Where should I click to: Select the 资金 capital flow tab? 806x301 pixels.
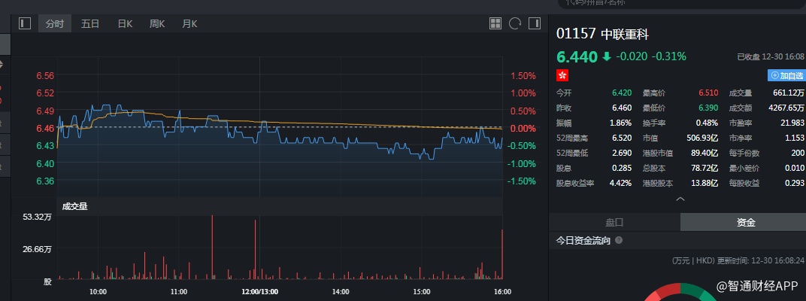(x=745, y=222)
